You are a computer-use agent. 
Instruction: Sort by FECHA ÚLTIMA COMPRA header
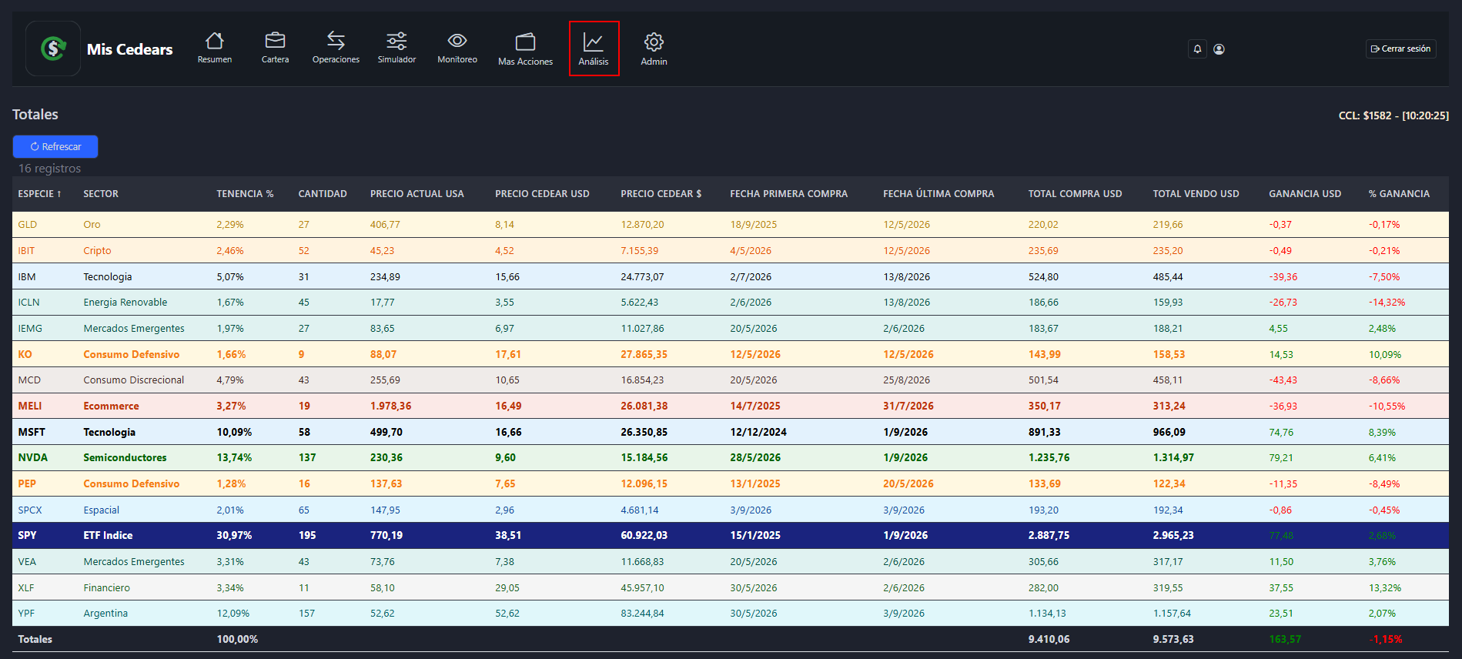point(938,194)
